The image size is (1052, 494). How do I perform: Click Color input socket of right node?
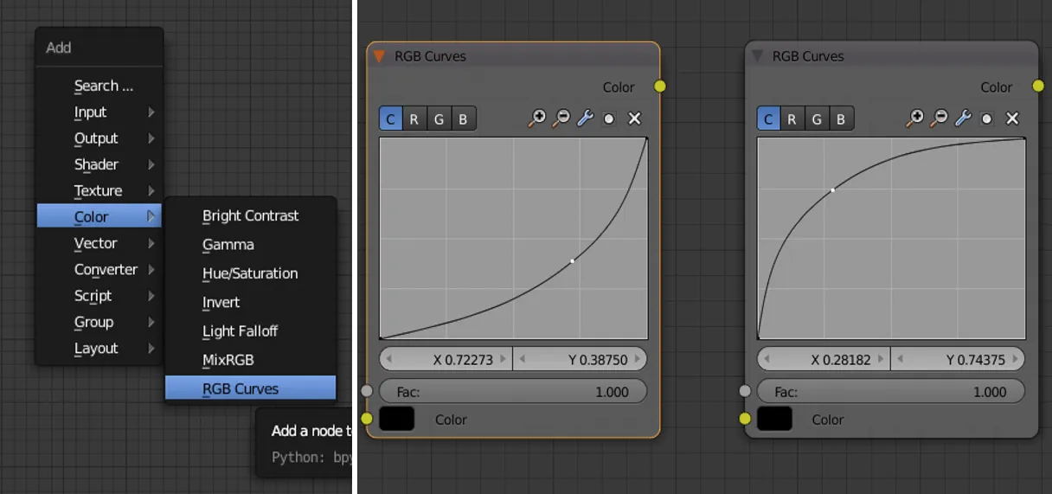point(745,420)
